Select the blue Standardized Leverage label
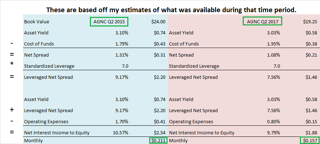Viewport: 320px width, 144px height. (x=49, y=66)
